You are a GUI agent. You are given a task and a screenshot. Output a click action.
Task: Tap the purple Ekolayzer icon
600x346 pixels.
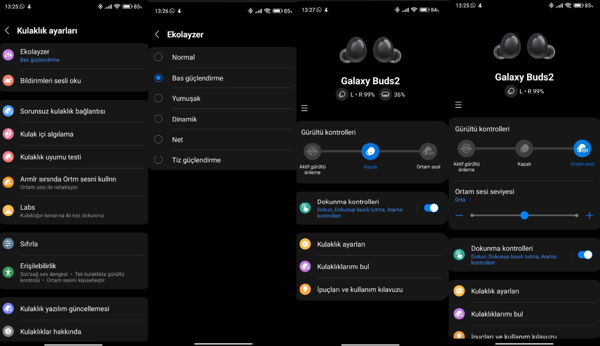(x=8, y=55)
